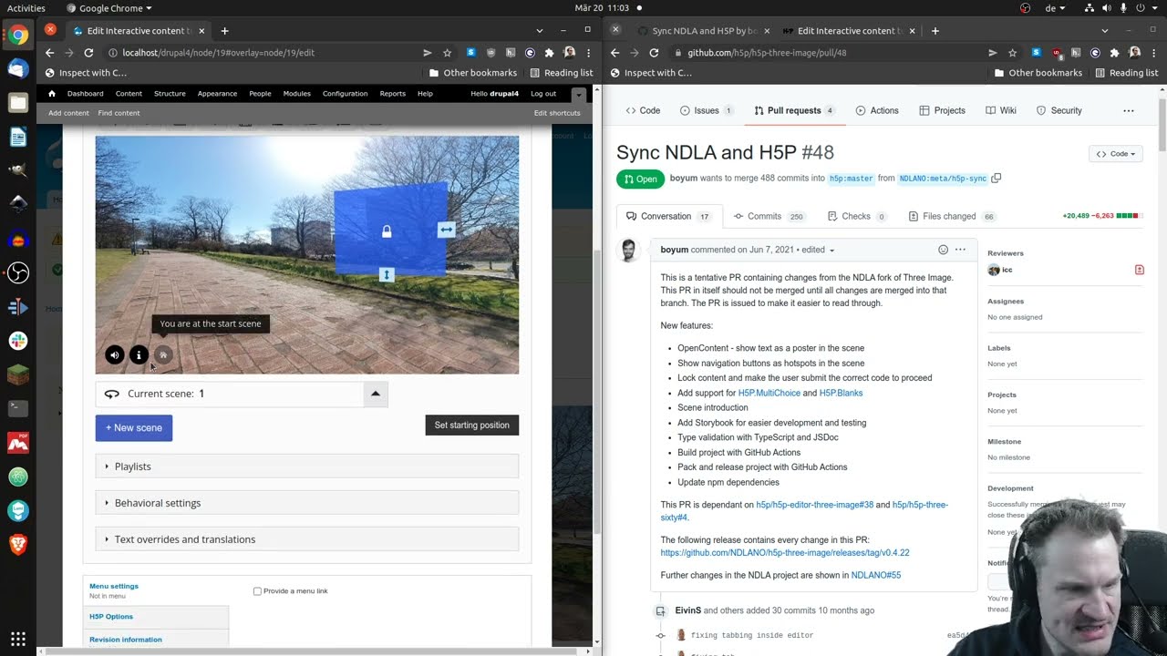Click vertical resize arrow on blue hotspot
This screenshot has width=1167, height=656.
click(387, 274)
